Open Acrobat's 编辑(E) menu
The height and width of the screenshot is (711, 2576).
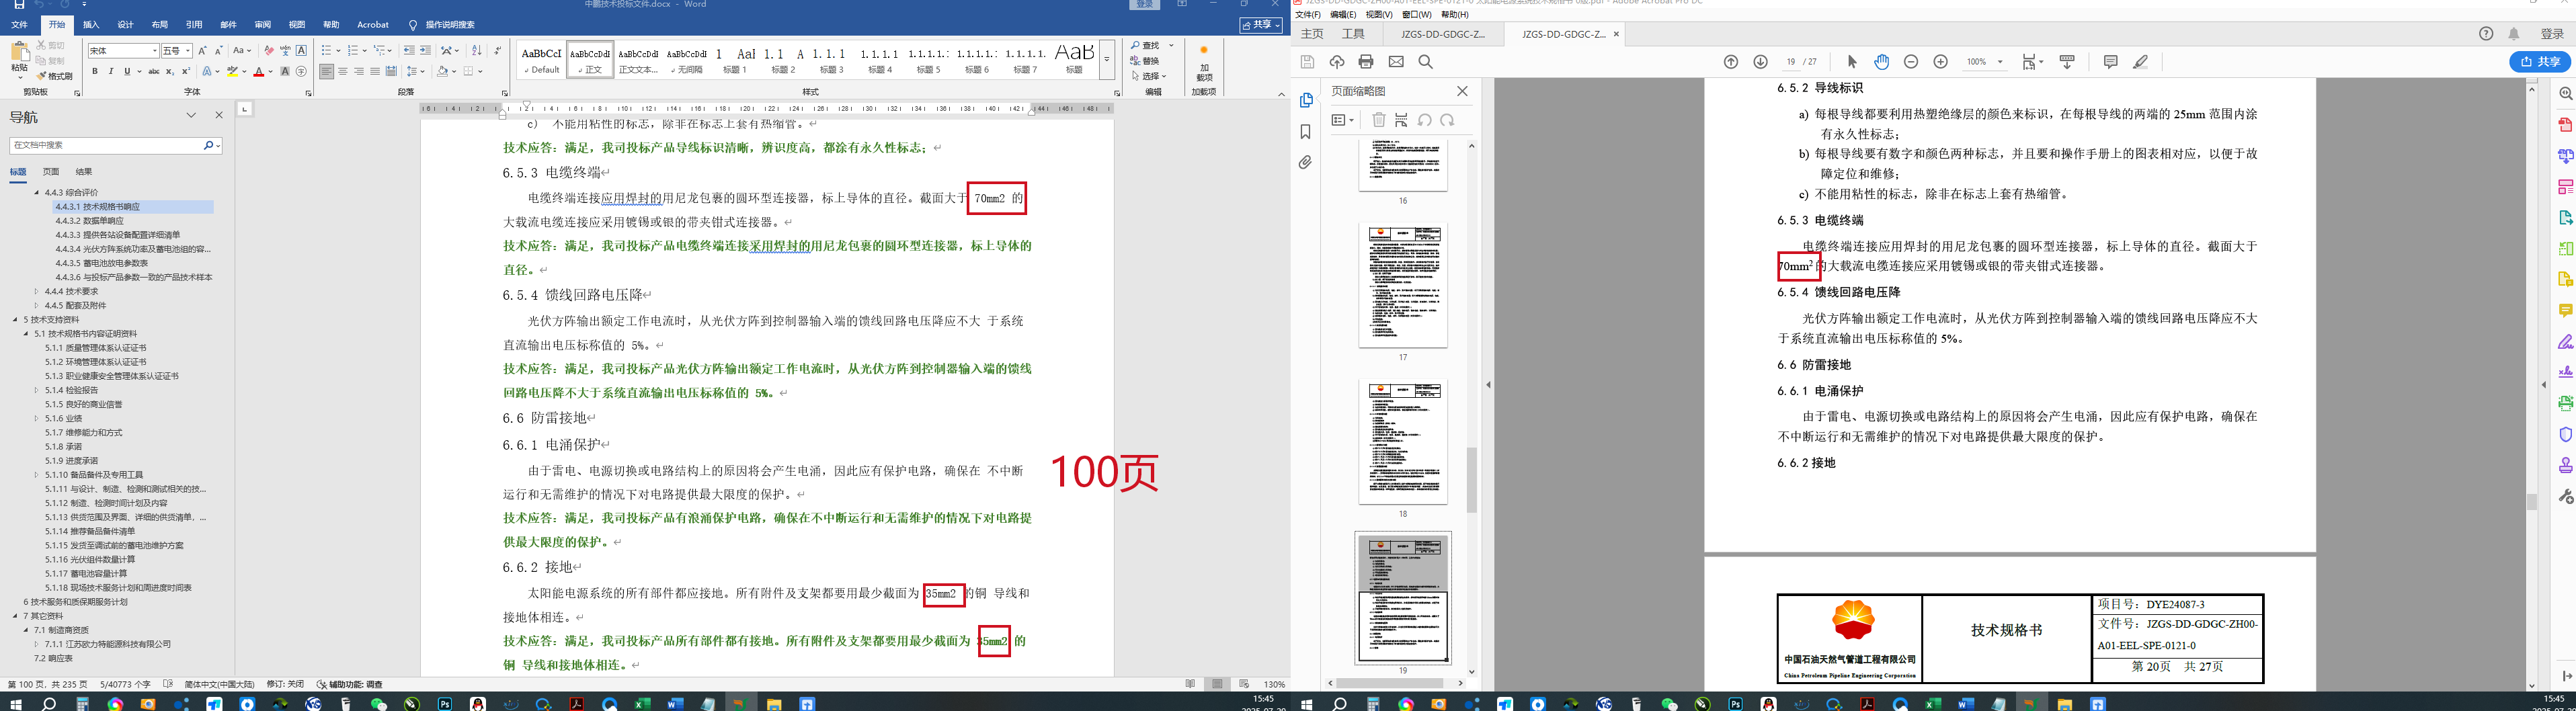(1343, 15)
